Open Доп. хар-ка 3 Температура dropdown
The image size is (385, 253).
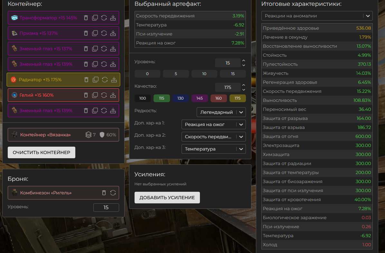pyautogui.click(x=213, y=149)
